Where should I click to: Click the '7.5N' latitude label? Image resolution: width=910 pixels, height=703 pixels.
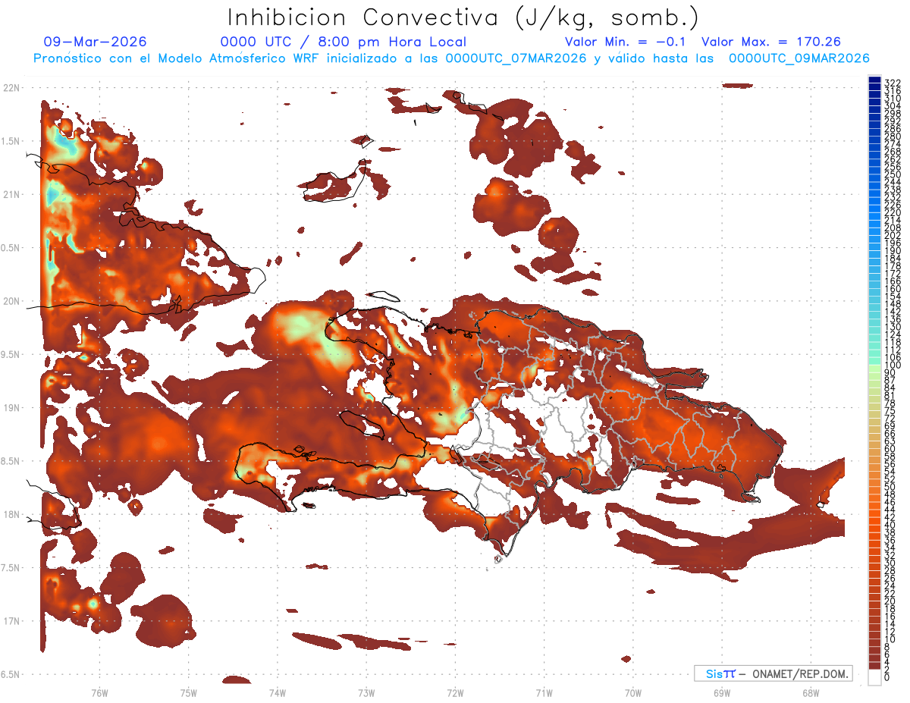coord(11,568)
